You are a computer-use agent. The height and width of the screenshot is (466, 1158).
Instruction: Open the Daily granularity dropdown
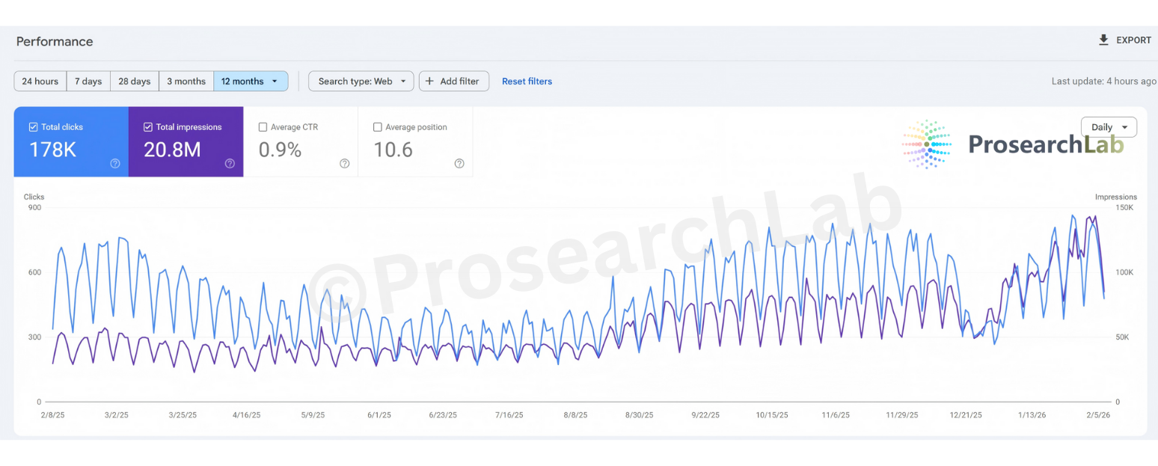[x=1108, y=126]
